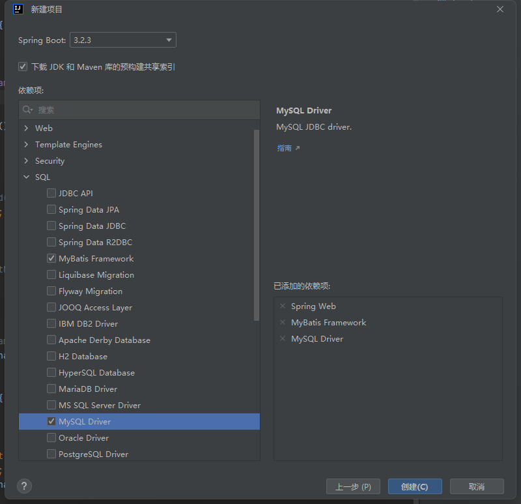Click the dependency list vertical scrollbar
This screenshot has height=504, width=521.
click(x=257, y=225)
